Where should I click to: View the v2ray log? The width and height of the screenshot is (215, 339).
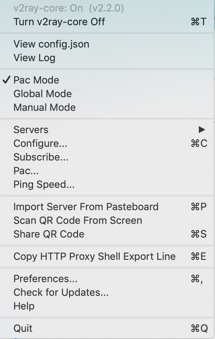coord(34,58)
